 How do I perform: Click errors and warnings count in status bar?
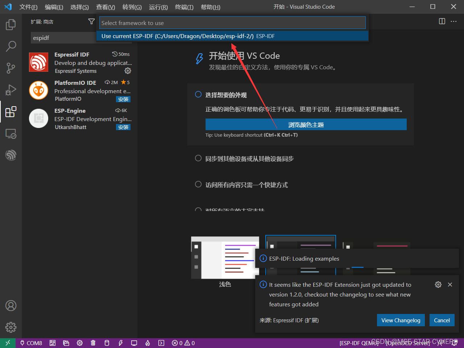[183, 343]
